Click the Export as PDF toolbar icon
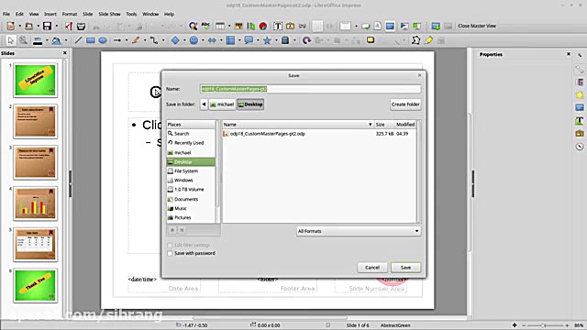587x330 pixels. coord(69,26)
